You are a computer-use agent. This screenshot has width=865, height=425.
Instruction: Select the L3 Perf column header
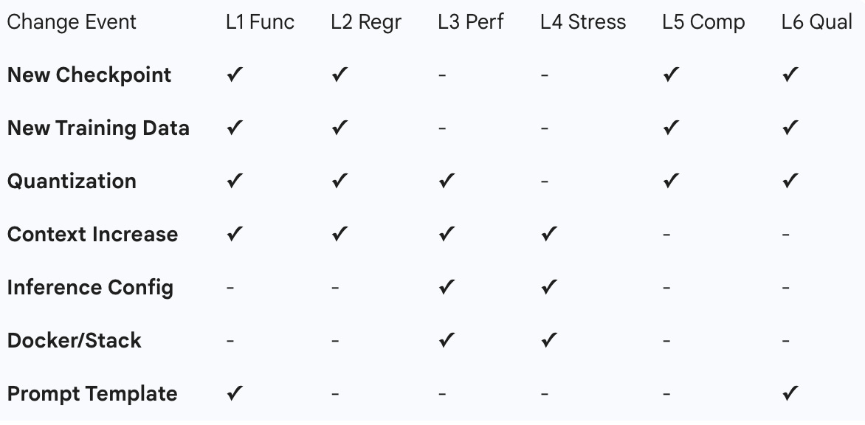pyautogui.click(x=471, y=22)
